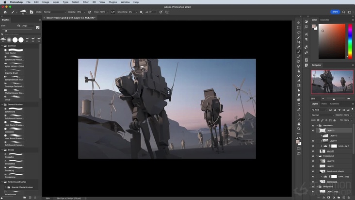Choose the Zoom tool

299,129
